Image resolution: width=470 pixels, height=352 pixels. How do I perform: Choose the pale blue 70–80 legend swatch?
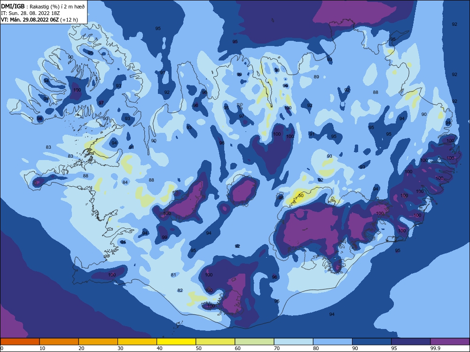[293, 342]
